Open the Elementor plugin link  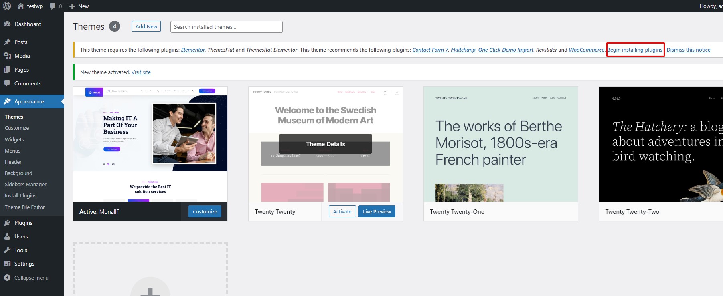coord(193,50)
